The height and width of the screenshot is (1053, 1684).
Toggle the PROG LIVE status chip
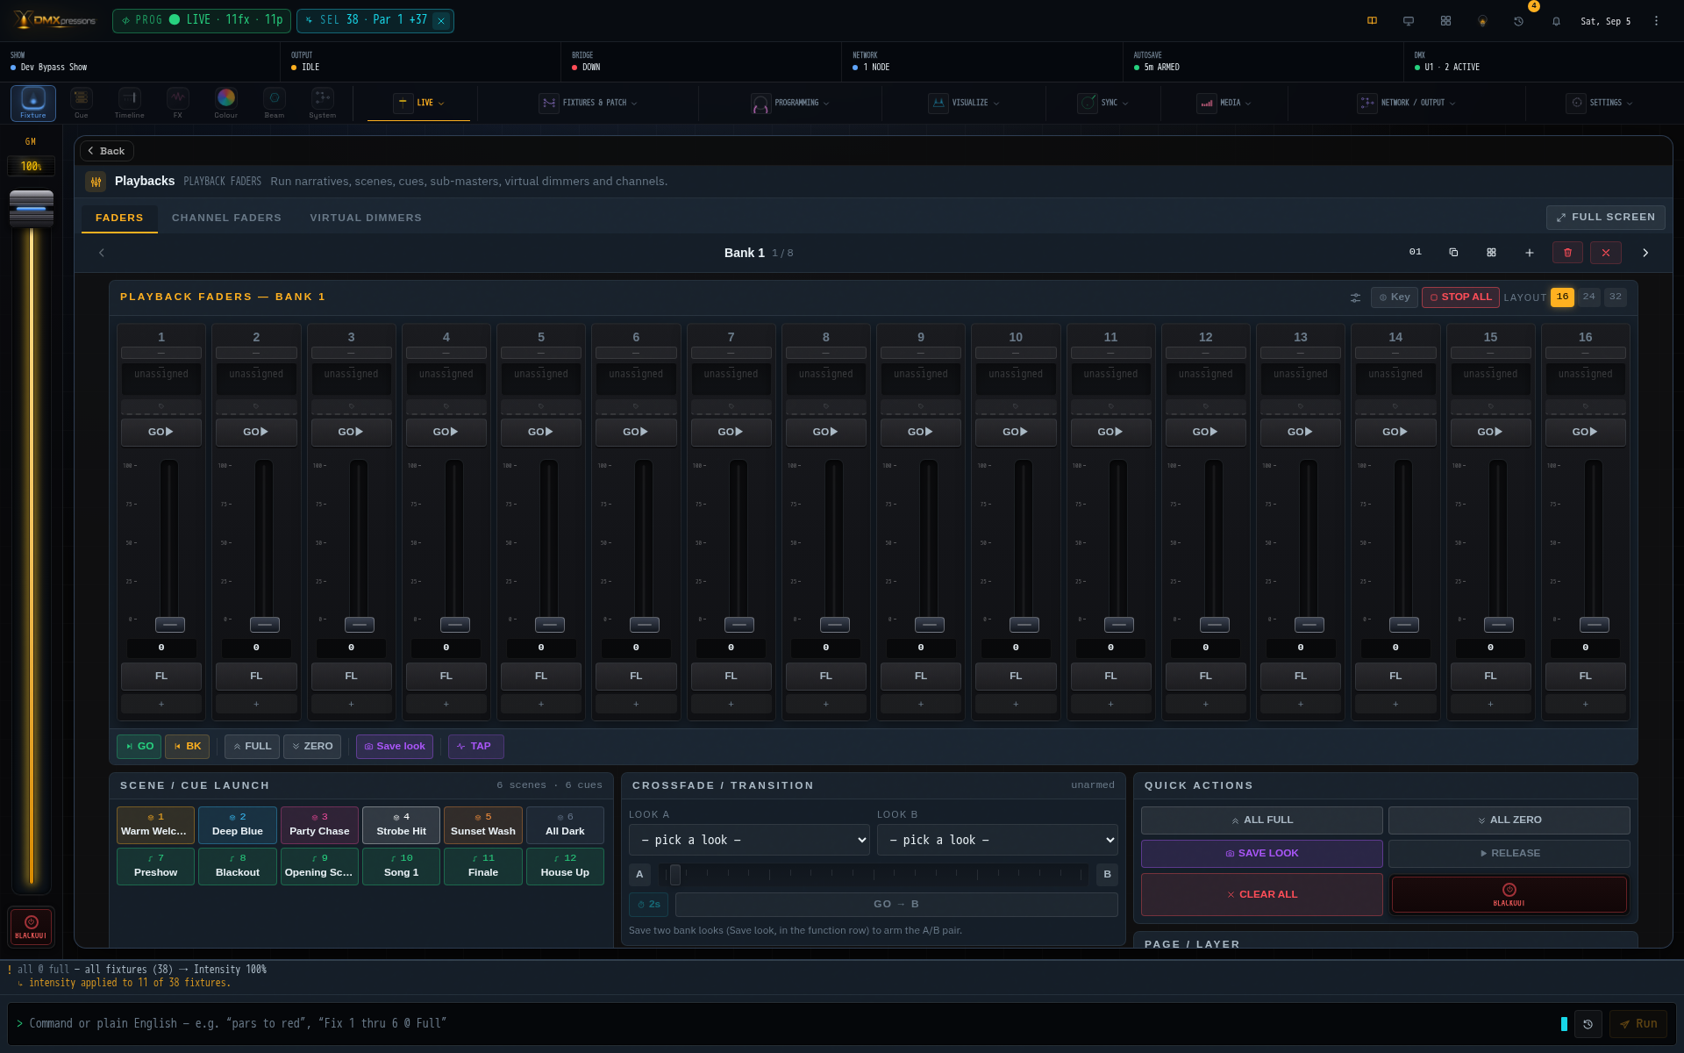(202, 20)
